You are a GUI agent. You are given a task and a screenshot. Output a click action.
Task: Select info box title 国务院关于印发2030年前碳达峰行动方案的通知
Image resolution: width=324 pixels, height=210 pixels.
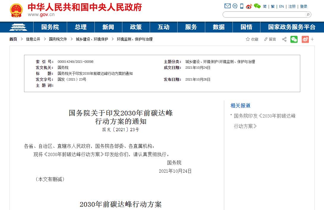(x=95, y=73)
